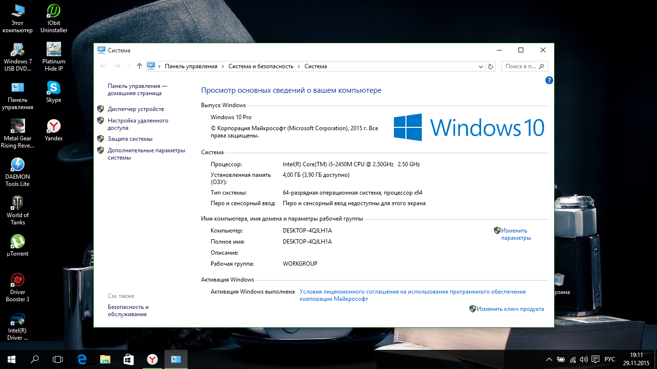This screenshot has height=369, width=657.
Task: Open Диспетчер устройств link
Action: click(x=136, y=109)
